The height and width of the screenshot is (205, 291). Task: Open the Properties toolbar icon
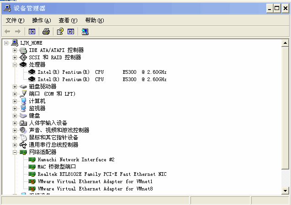60,31
